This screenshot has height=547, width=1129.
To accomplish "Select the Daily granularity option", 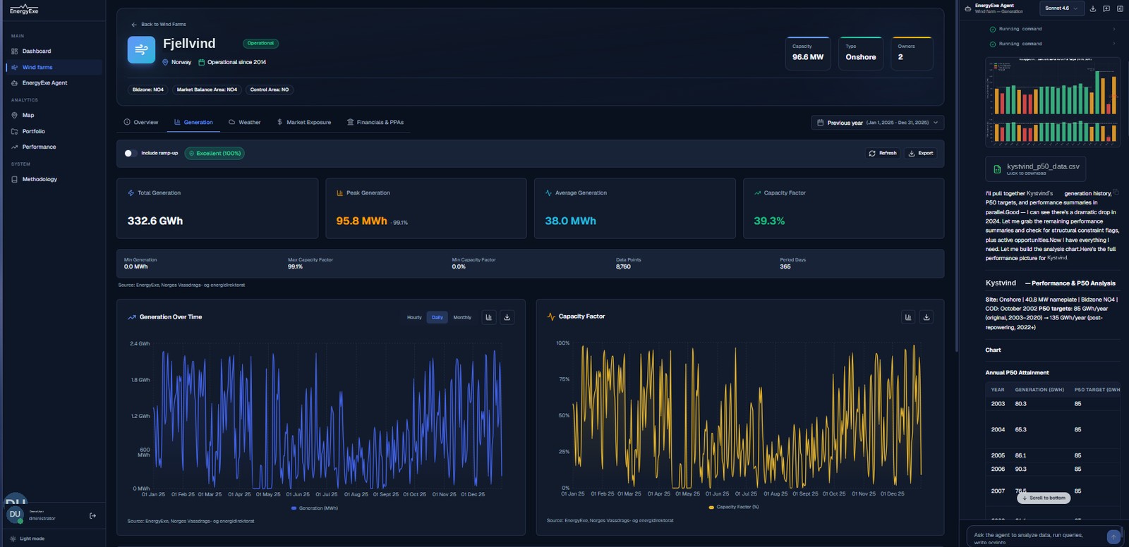I will click(x=437, y=317).
